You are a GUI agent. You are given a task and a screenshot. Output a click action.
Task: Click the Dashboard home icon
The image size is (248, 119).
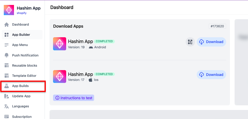(6, 24)
